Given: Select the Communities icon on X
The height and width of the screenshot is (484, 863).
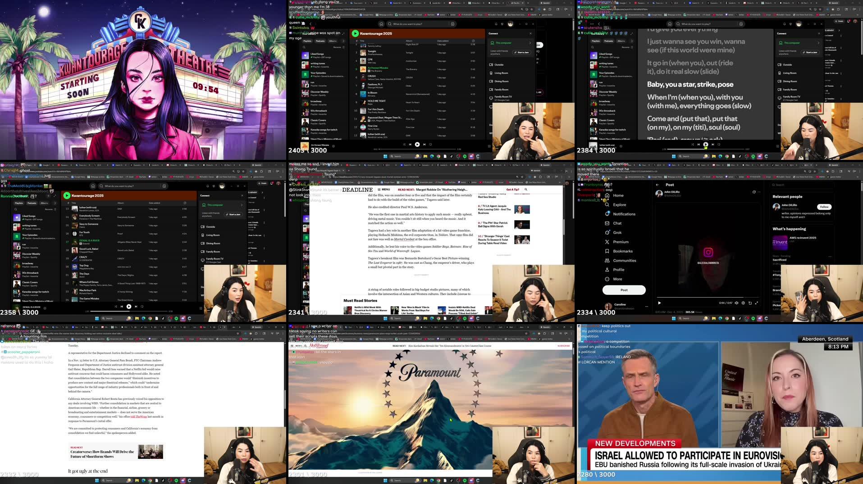Looking at the screenshot, I should tap(608, 260).
